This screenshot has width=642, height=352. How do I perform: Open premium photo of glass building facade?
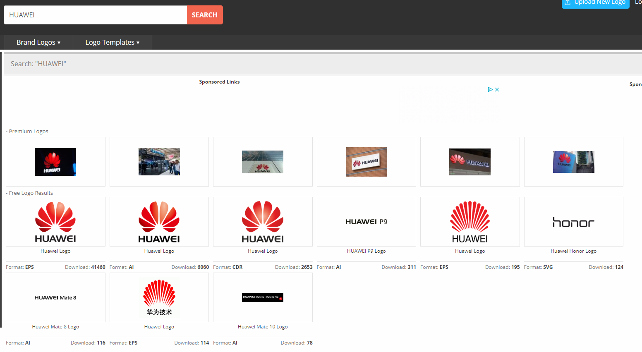(x=263, y=162)
